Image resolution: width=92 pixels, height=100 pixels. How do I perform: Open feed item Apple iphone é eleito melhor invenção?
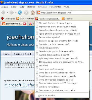click(x=62, y=34)
